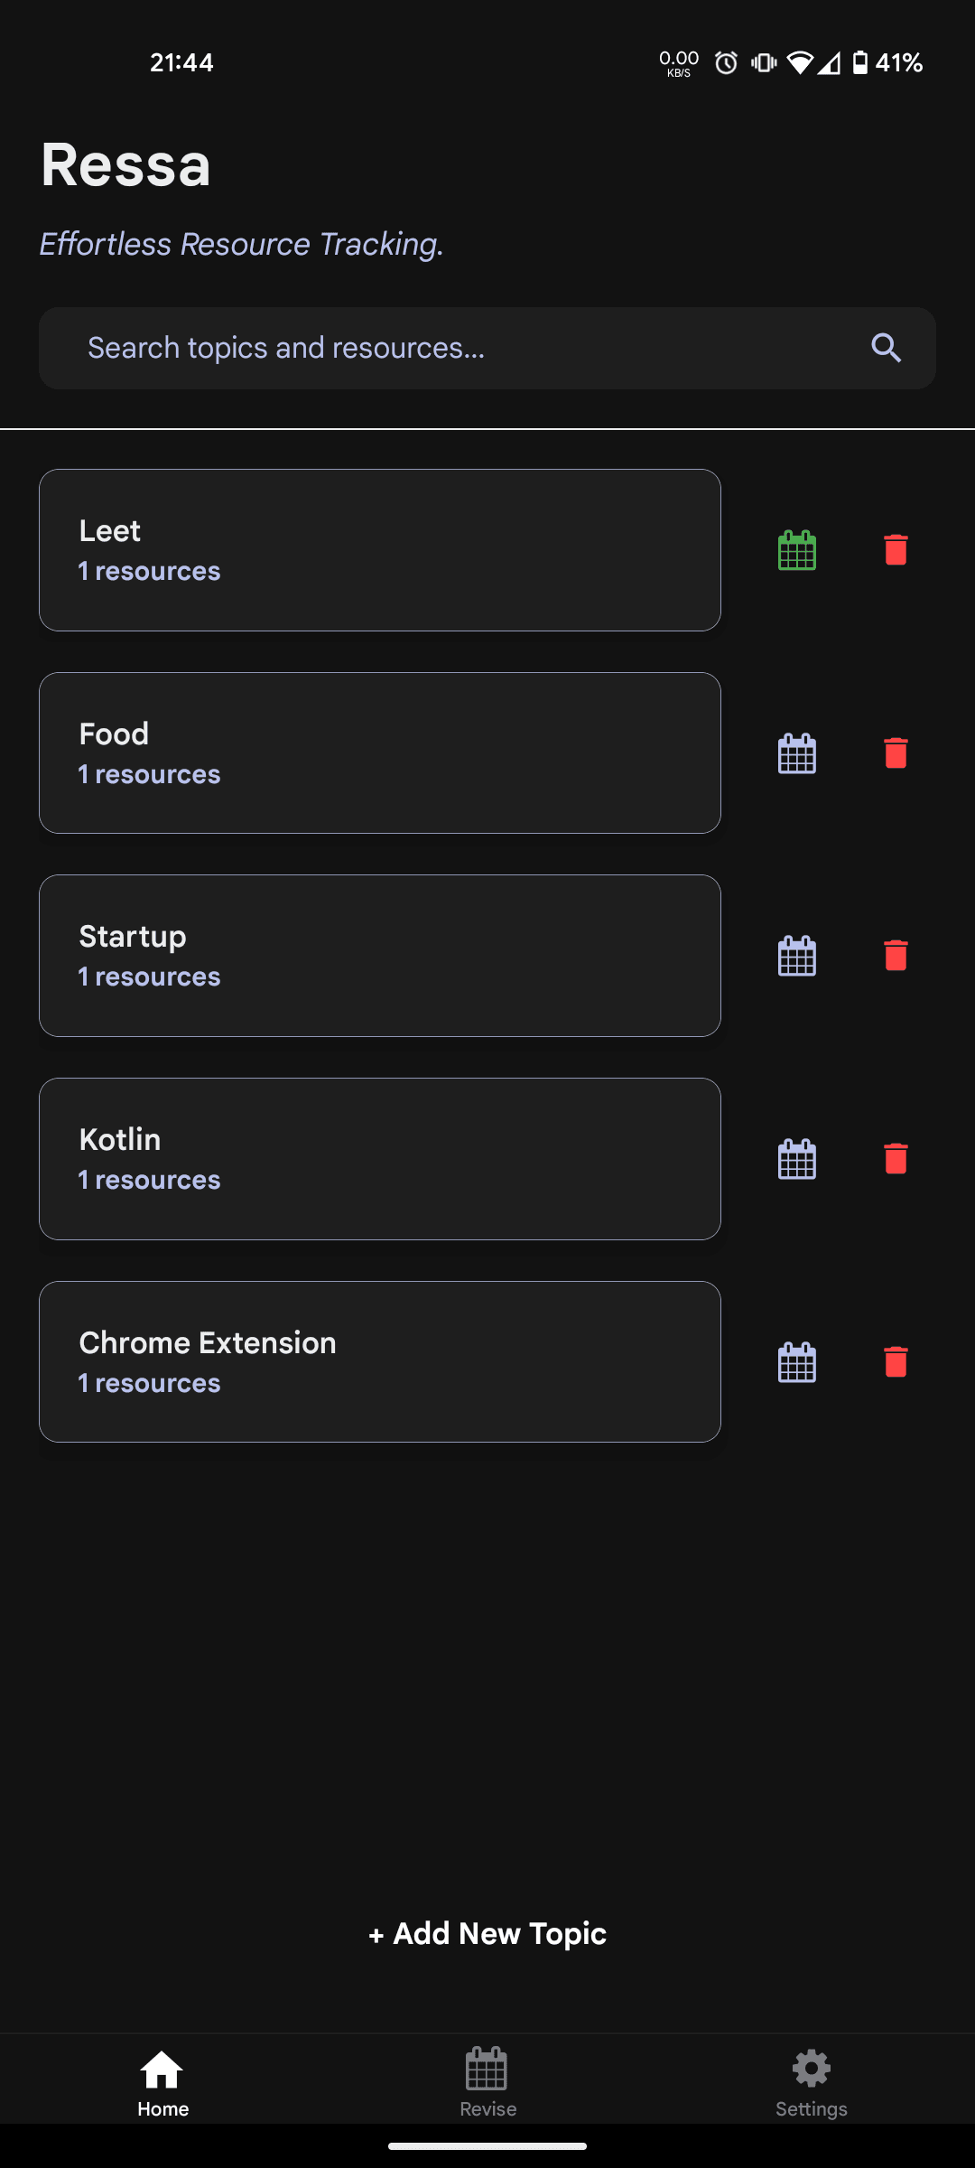Delete the Startup topic using the trash icon
Screen dimensions: 975x2168
click(895, 955)
